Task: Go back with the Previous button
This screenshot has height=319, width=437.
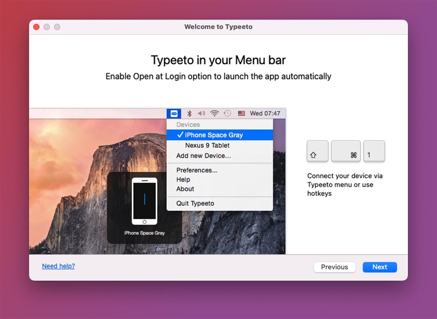Action: point(334,267)
